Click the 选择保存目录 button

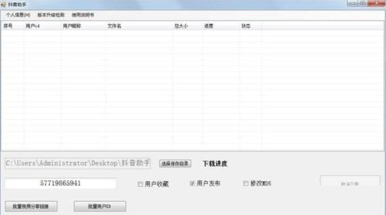click(175, 163)
